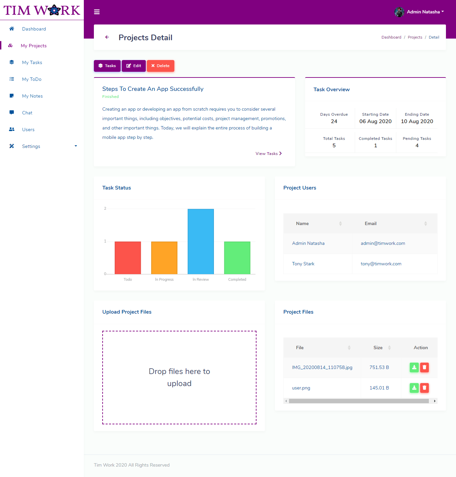Click the Drop files here upload area
Viewport: 456px width, 477px height.
(179, 378)
